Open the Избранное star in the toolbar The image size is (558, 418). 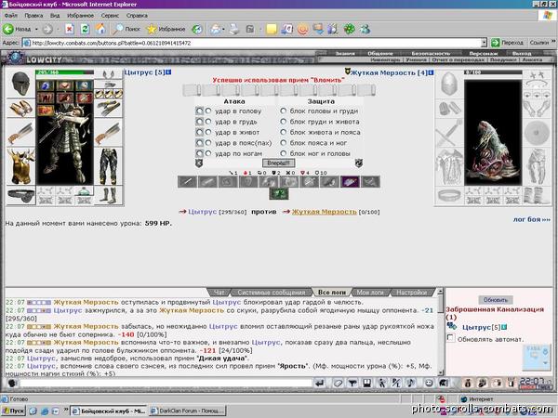(166, 29)
